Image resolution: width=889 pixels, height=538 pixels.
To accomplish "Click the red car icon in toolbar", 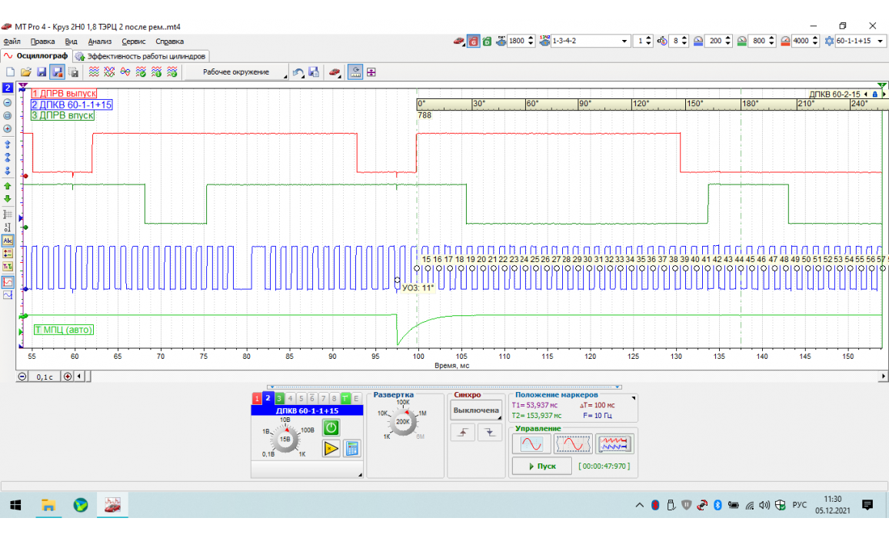I will click(335, 72).
